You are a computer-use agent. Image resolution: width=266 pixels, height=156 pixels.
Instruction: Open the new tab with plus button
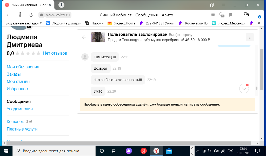pyautogui.click(x=61, y=5)
